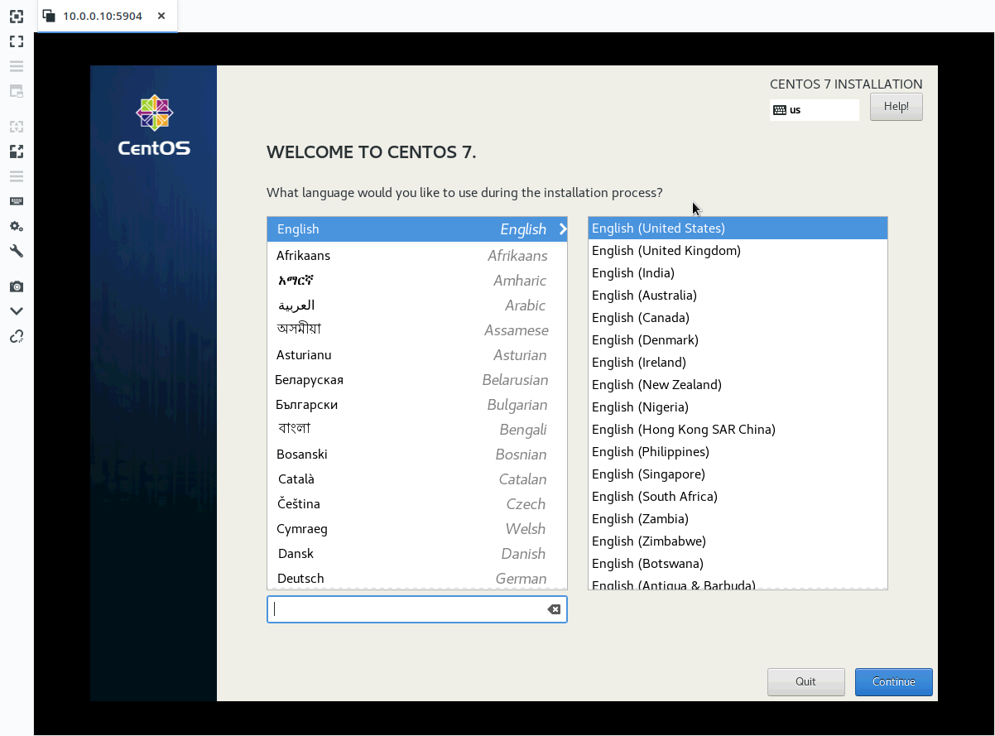995x736 pixels.
Task: Click the keyboard layout 'us' indicator
Action: pyautogui.click(x=814, y=109)
